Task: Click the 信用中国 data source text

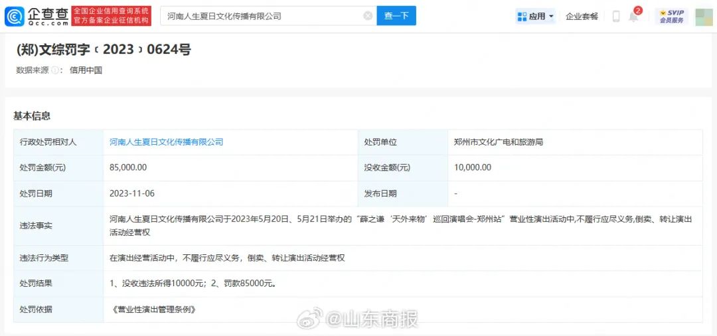Action: click(x=86, y=70)
